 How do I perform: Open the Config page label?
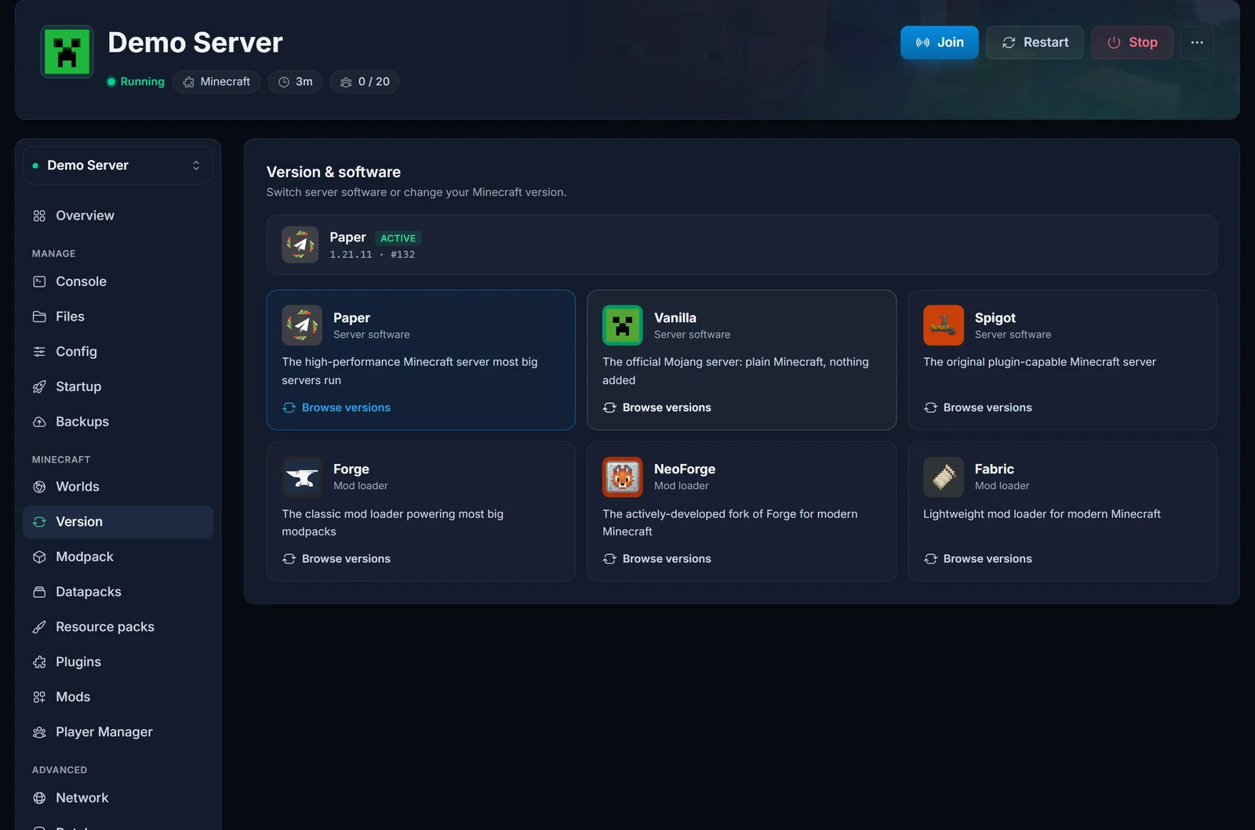coord(77,352)
